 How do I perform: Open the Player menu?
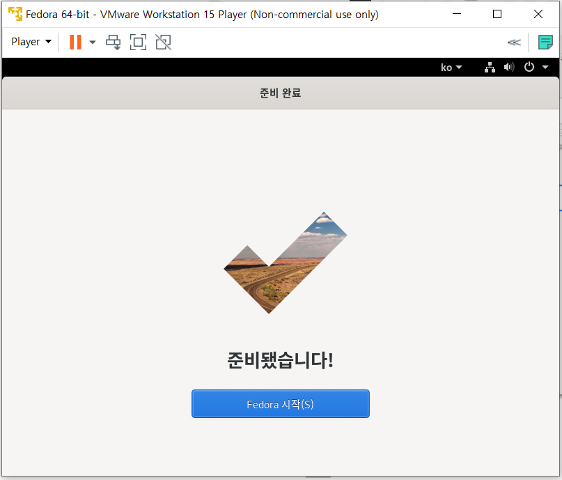point(31,42)
